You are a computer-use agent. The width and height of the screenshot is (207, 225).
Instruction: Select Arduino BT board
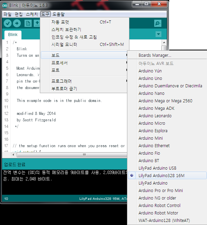pos(167,160)
